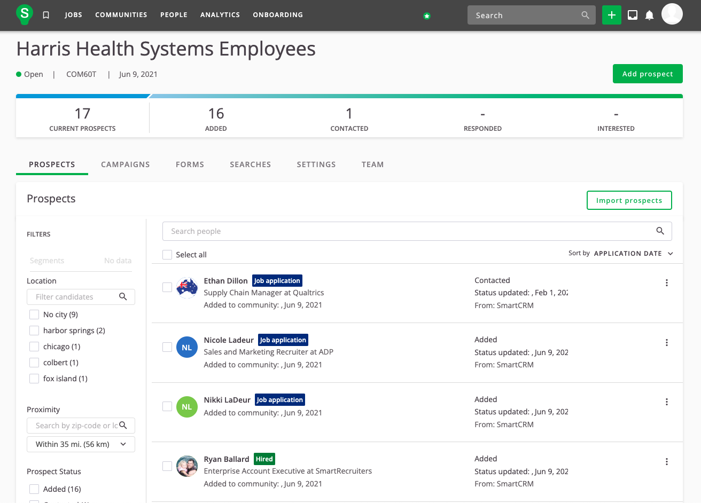Click the Contacted count card
The image size is (701, 503).
(349, 119)
